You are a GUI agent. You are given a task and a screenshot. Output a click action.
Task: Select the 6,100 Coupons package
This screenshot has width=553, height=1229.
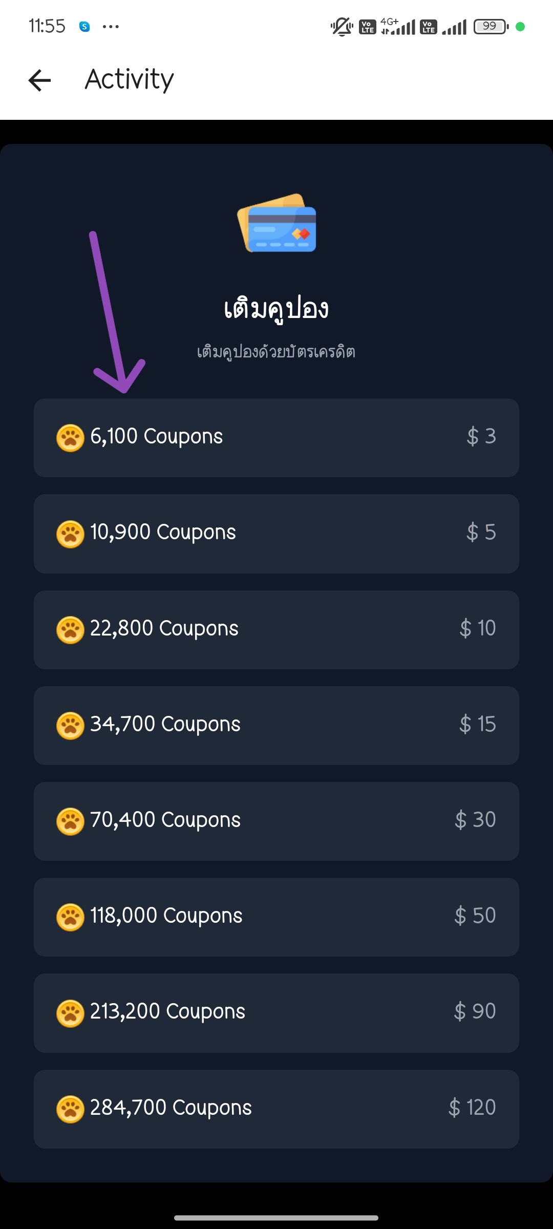pos(276,438)
